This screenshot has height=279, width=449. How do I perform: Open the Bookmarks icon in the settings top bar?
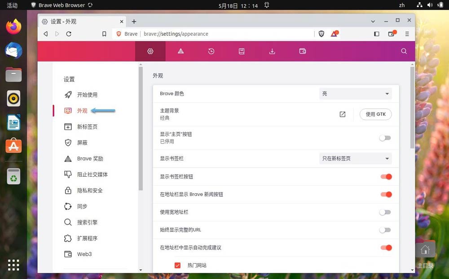pos(242,52)
